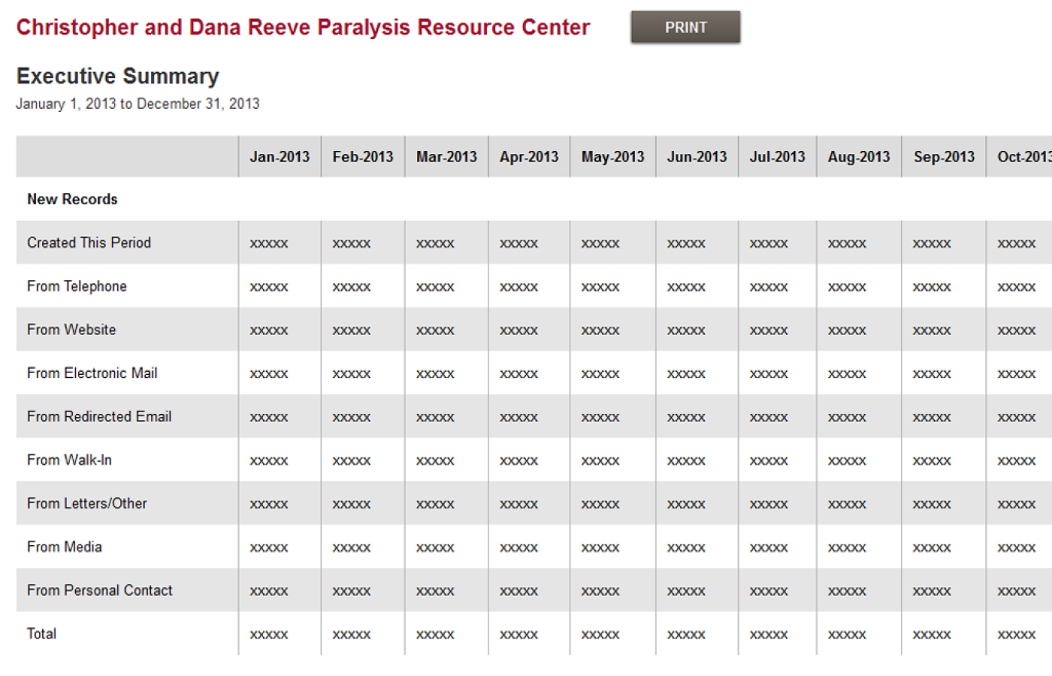Screen dimensions: 1052x676
Task: Select the May-2013 column header
Action: click(x=612, y=157)
